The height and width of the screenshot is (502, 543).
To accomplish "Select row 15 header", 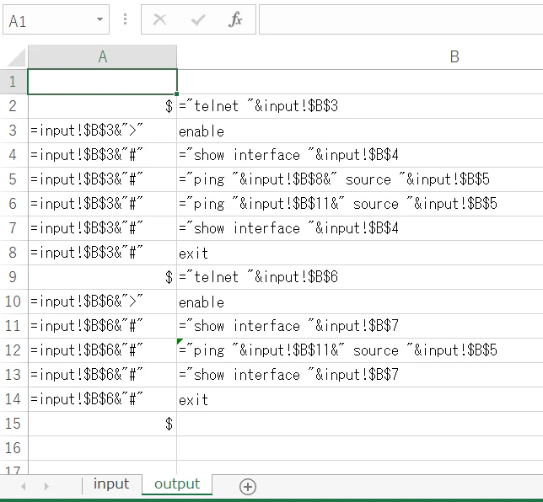I will click(x=13, y=424).
